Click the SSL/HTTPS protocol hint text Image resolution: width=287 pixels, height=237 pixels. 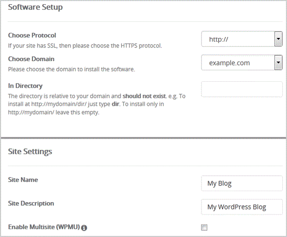(x=85, y=46)
